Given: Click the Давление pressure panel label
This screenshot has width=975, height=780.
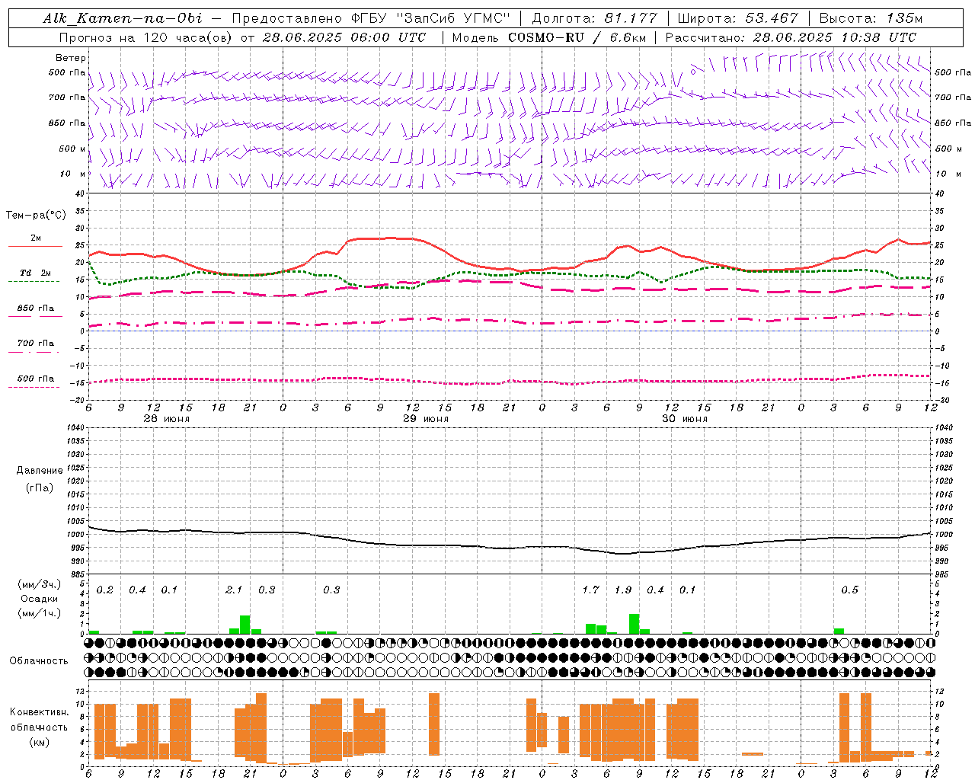Looking at the screenshot, I should 40,471.
